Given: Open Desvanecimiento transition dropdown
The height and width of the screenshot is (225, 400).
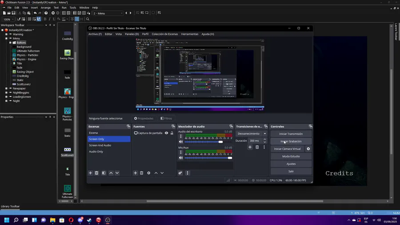Looking at the screenshot, I should [x=251, y=134].
